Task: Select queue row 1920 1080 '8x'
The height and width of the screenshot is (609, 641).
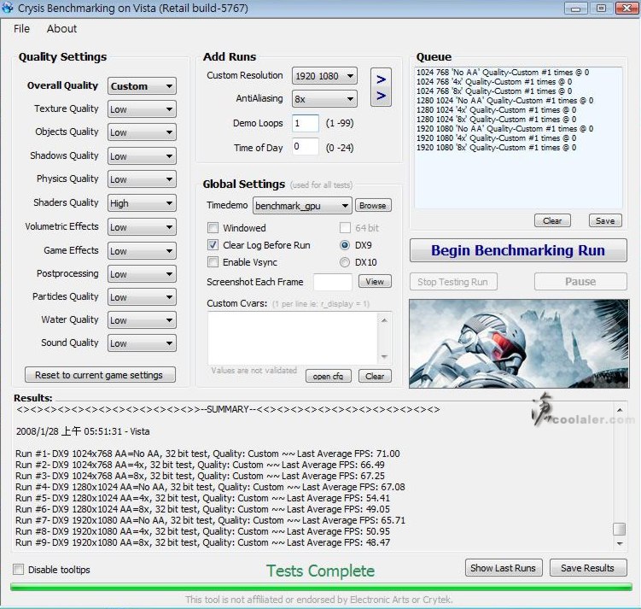Action: (x=496, y=148)
